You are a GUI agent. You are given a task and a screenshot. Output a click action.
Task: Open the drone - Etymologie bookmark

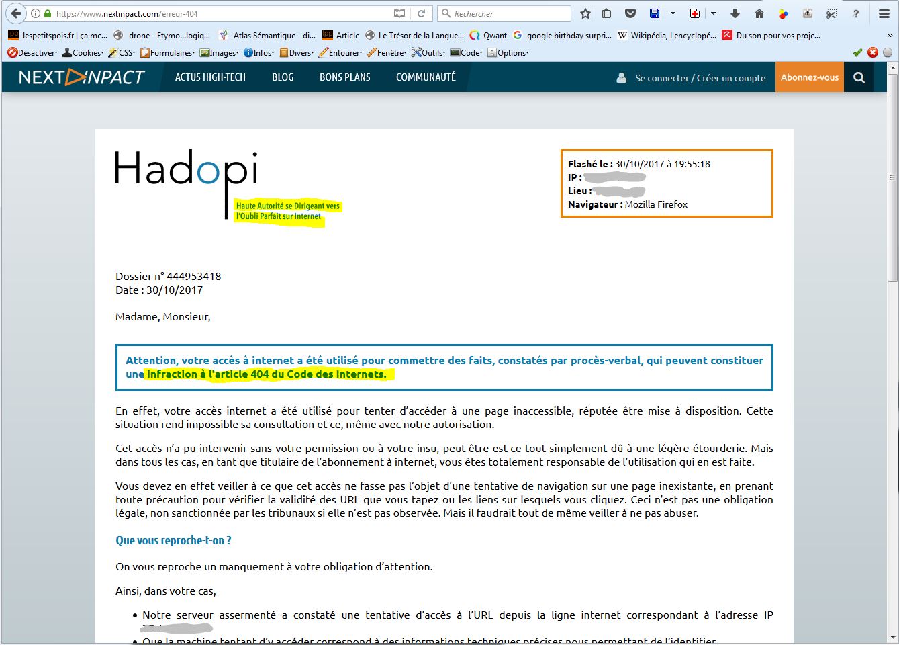click(x=162, y=36)
